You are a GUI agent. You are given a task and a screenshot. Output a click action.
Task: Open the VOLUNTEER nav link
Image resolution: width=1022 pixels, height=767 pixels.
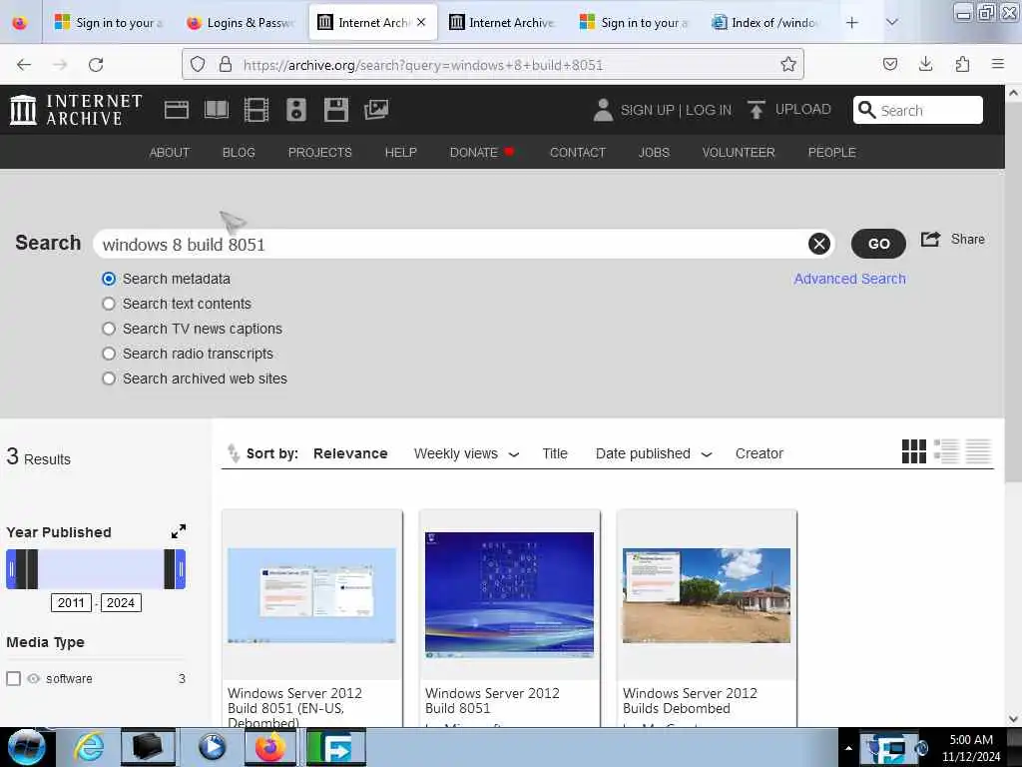pos(739,153)
